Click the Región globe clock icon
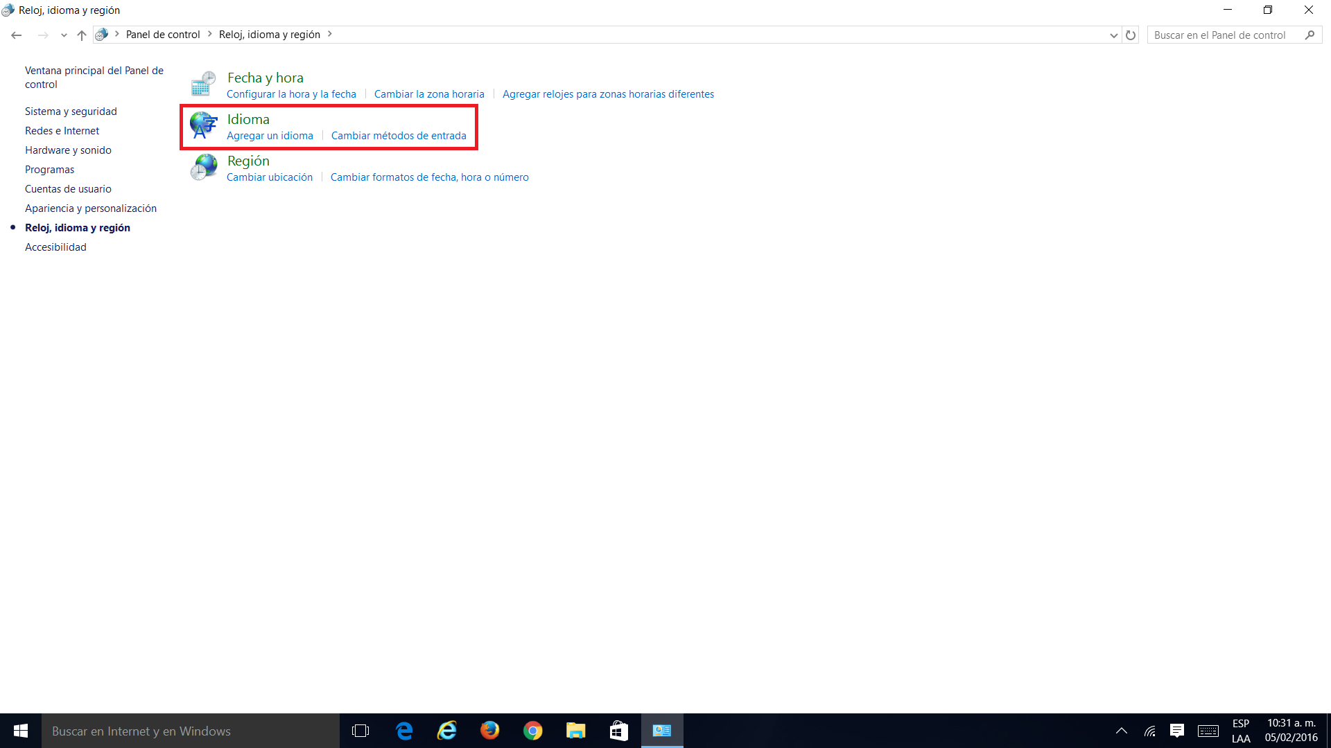This screenshot has width=1331, height=748. point(203,168)
